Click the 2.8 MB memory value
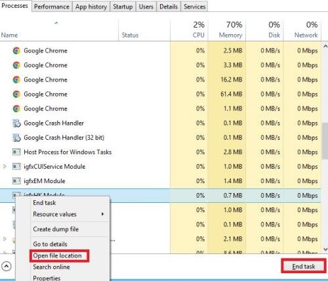The height and width of the screenshot is (281, 328). (233, 152)
